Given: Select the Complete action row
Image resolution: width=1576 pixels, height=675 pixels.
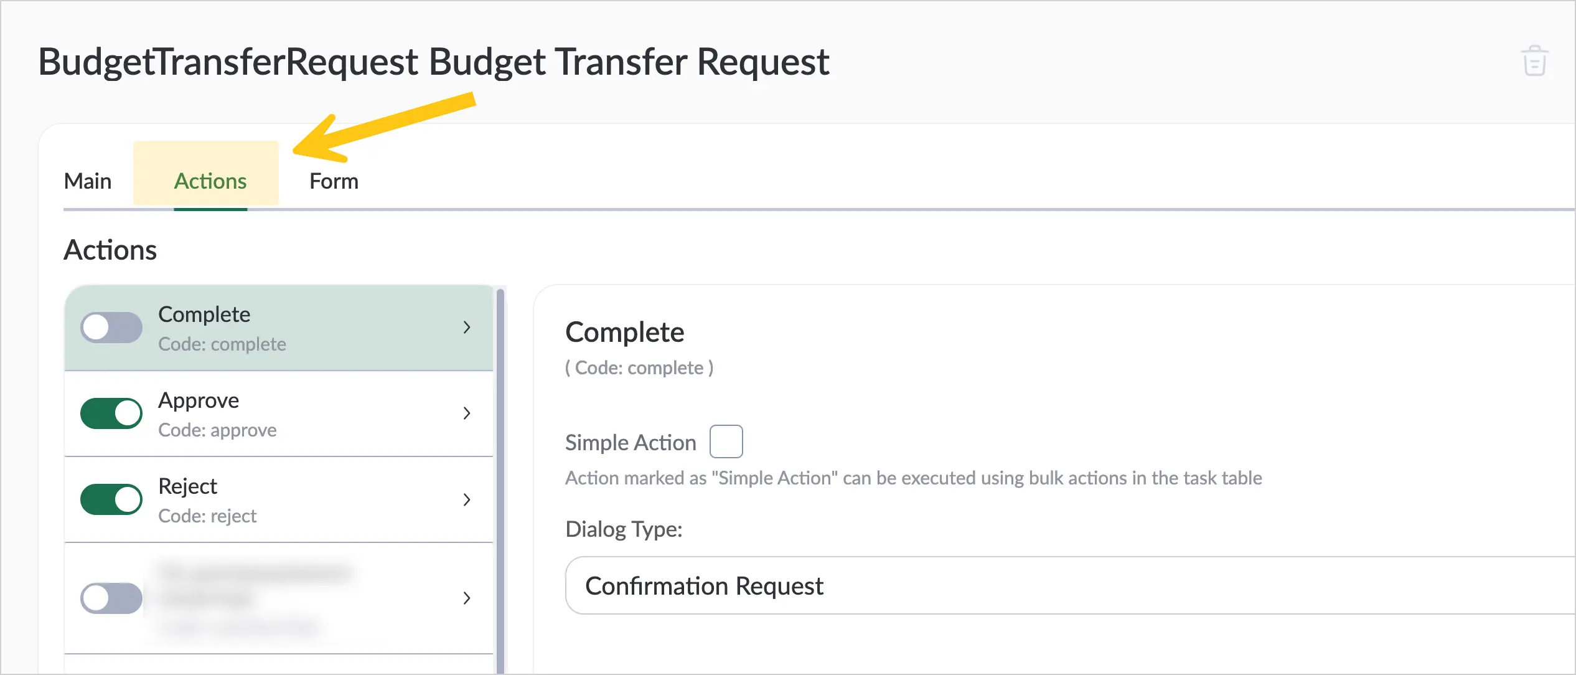Looking at the screenshot, I should (x=279, y=328).
